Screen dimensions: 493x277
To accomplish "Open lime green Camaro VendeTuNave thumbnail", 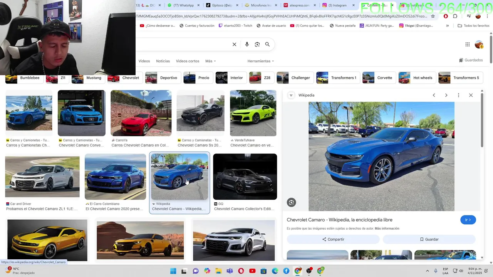I will (x=253, y=113).
